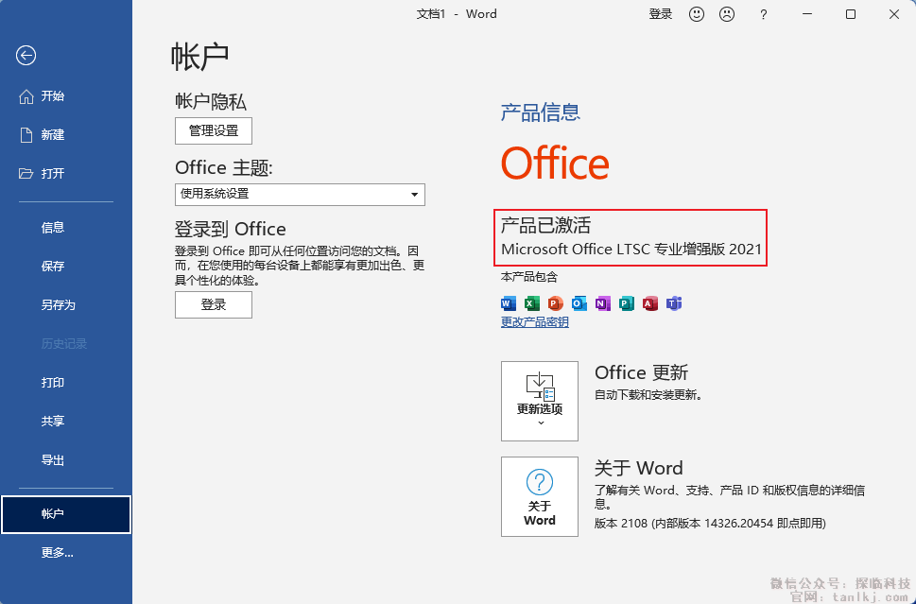This screenshot has width=916, height=604.
Task: Click the PowerPoint app icon under 本产品包含
Action: 555,303
